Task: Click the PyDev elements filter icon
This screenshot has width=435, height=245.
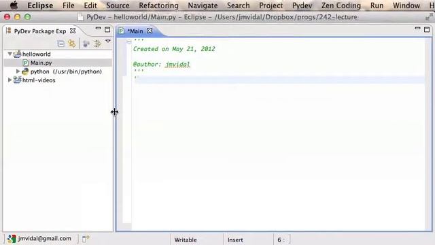Action: pos(97,44)
